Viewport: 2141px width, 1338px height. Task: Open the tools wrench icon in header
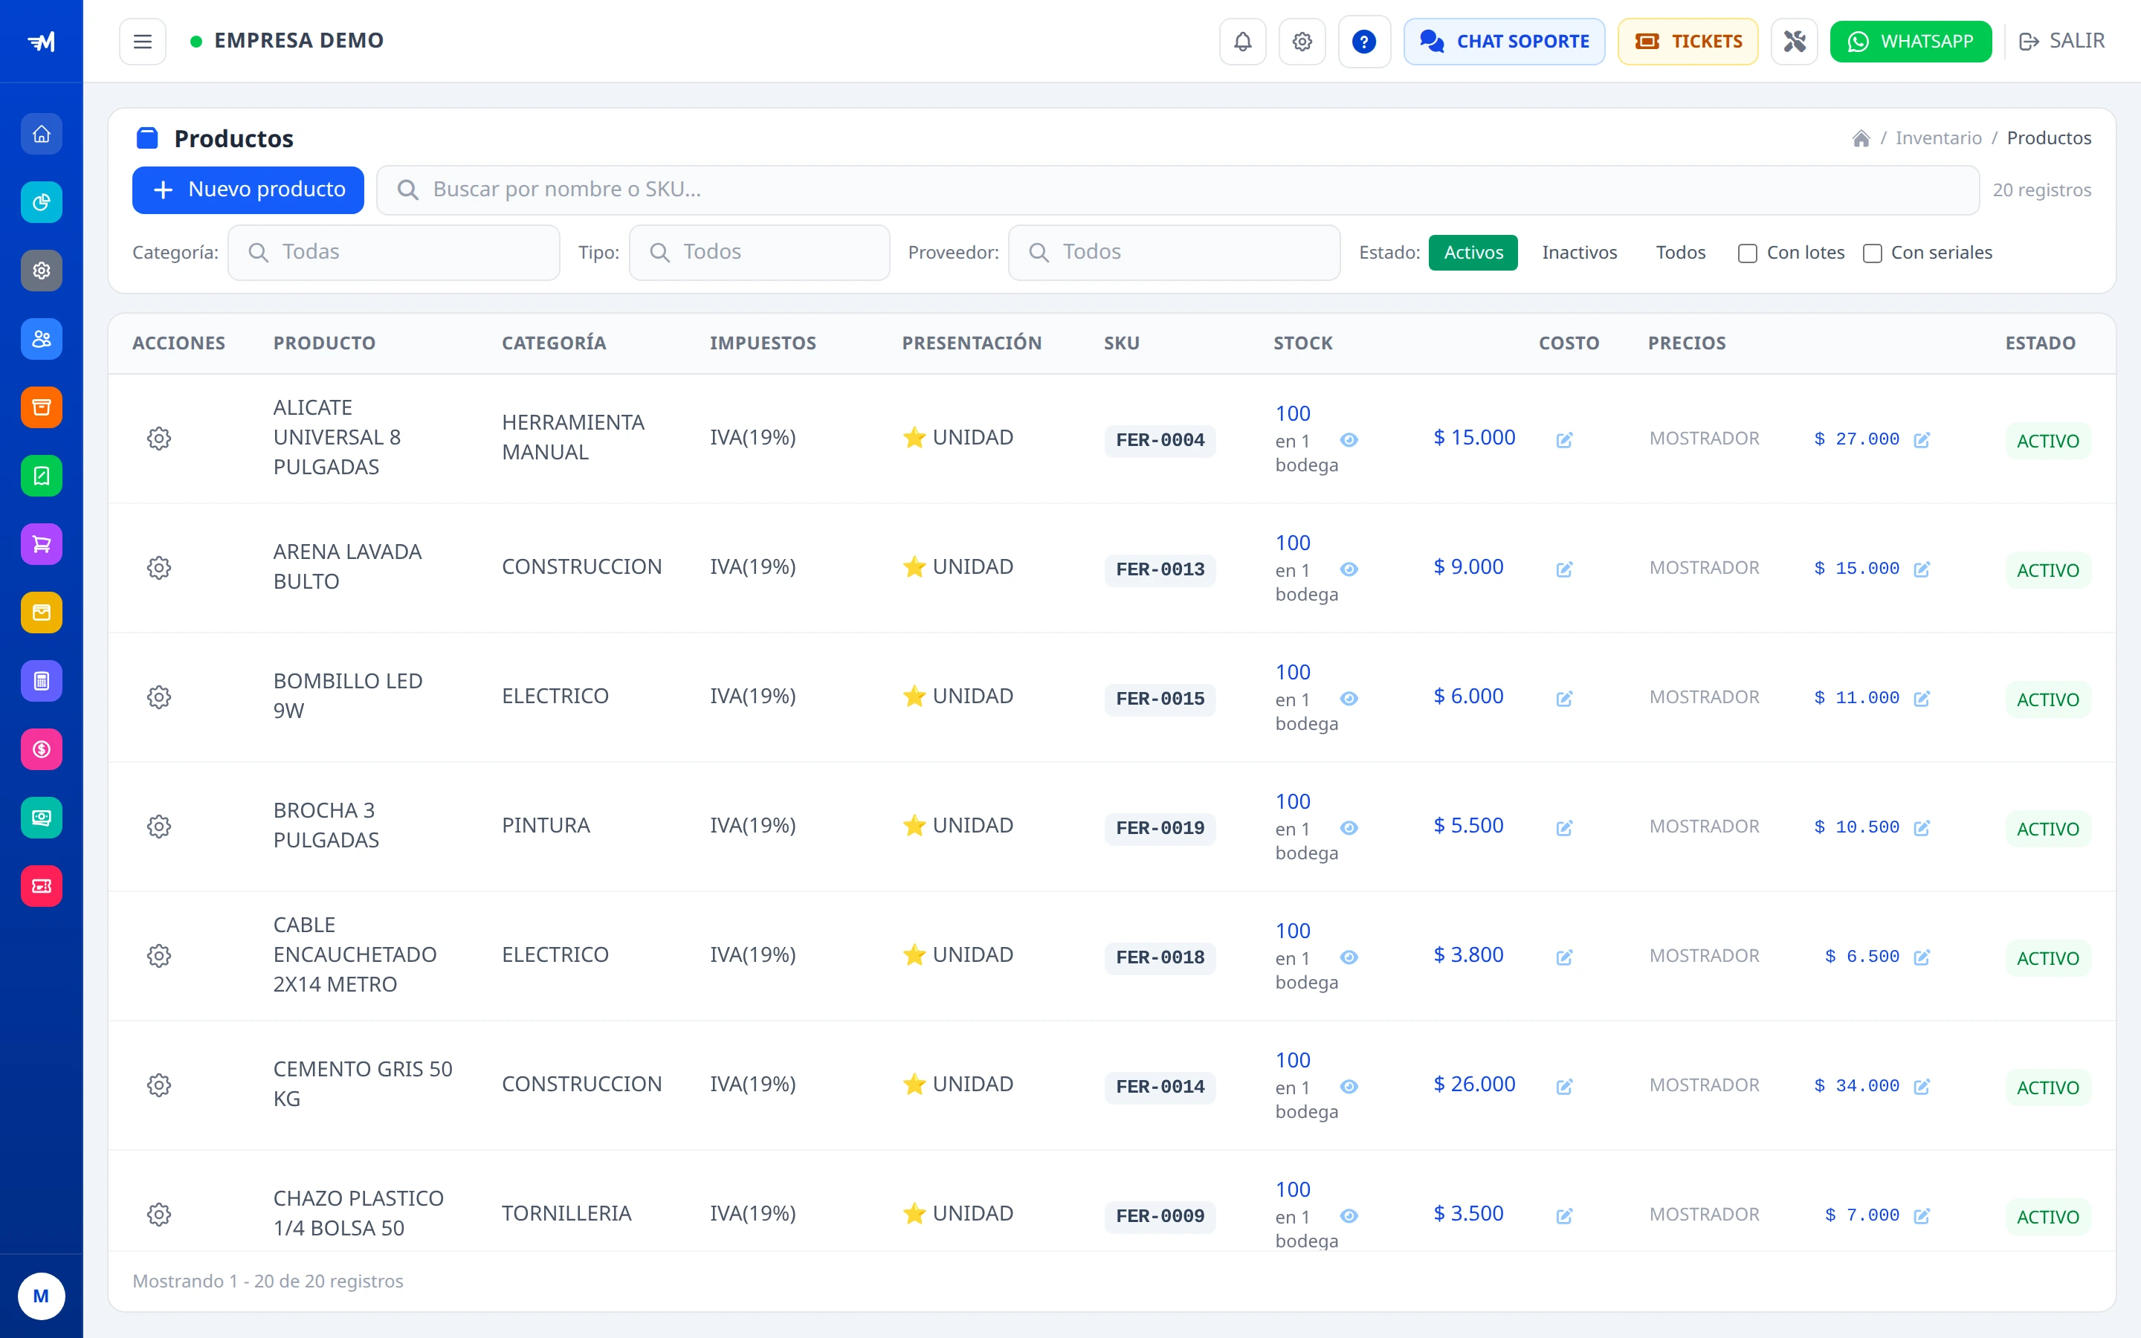coord(1793,42)
